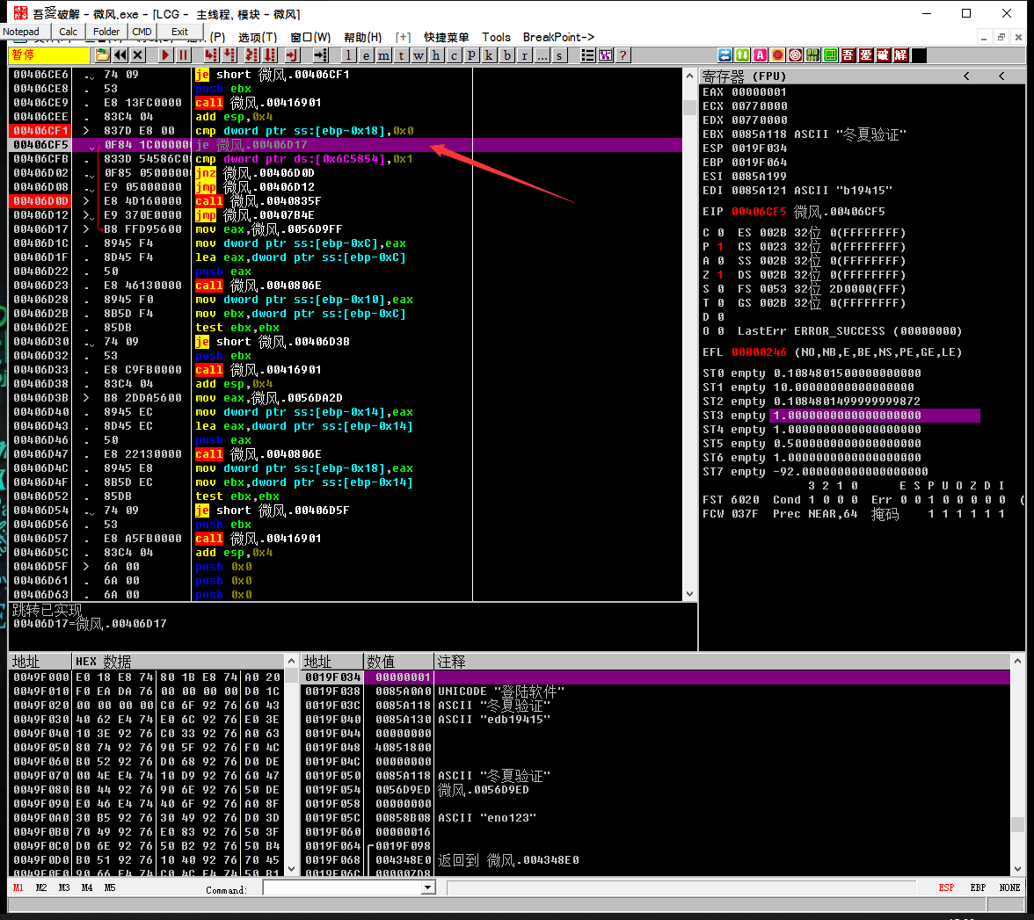Select the ESP stack follow button

(x=946, y=887)
